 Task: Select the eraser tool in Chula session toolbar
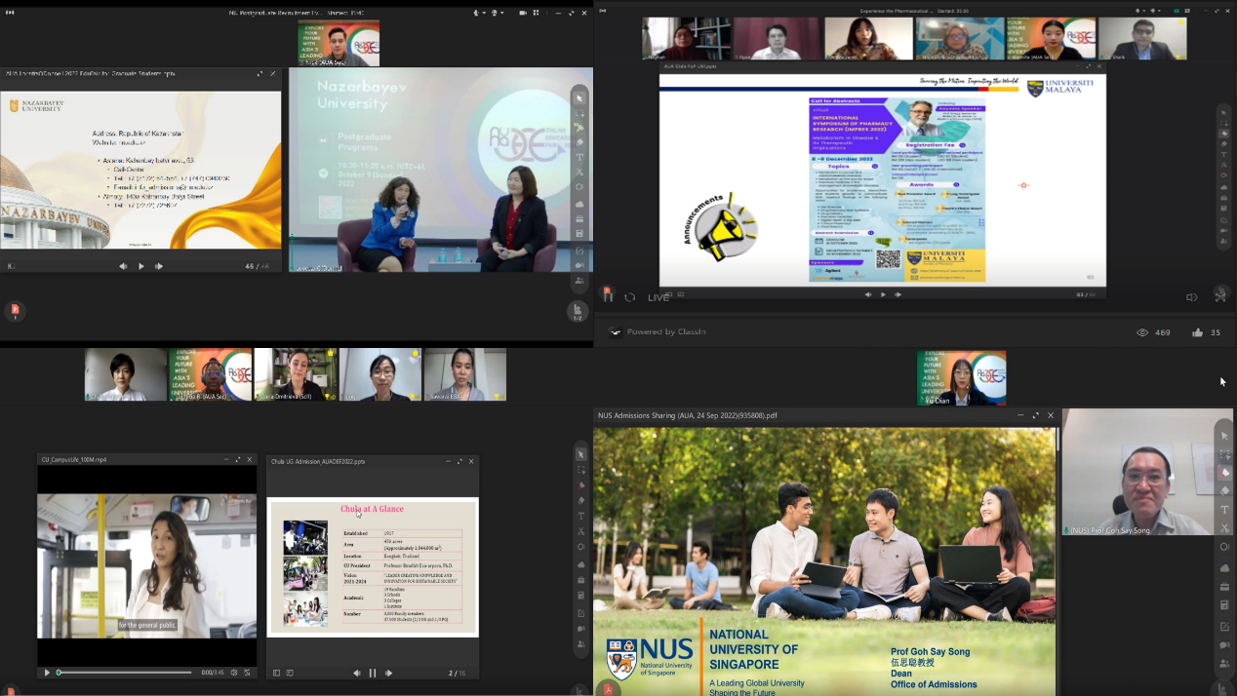[581, 484]
